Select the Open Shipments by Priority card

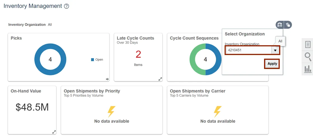[112, 110]
